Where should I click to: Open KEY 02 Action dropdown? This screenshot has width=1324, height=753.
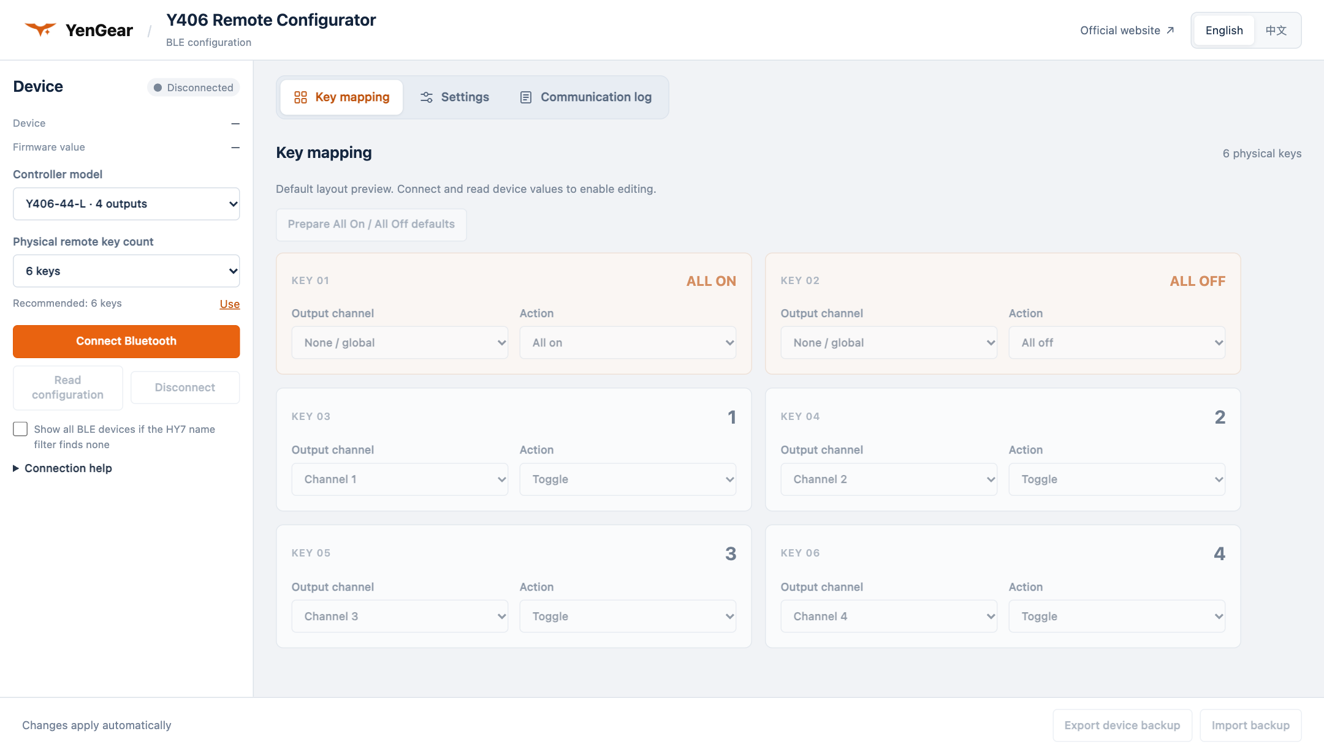coord(1117,343)
